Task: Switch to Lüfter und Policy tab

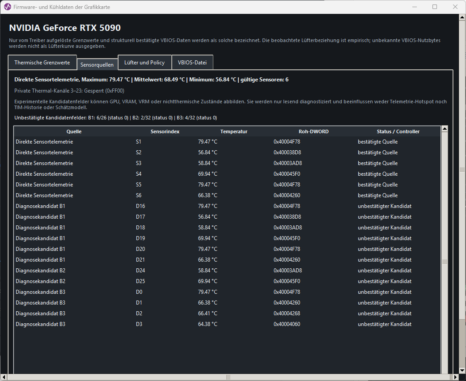Action: [144, 63]
